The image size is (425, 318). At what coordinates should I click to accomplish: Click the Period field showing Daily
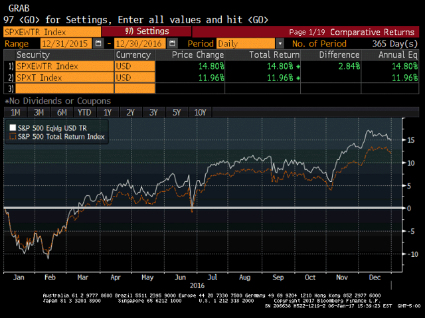(246, 43)
